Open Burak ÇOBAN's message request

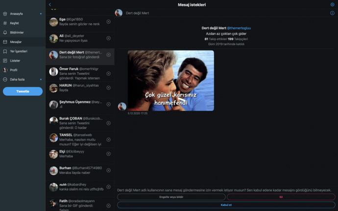(80, 123)
